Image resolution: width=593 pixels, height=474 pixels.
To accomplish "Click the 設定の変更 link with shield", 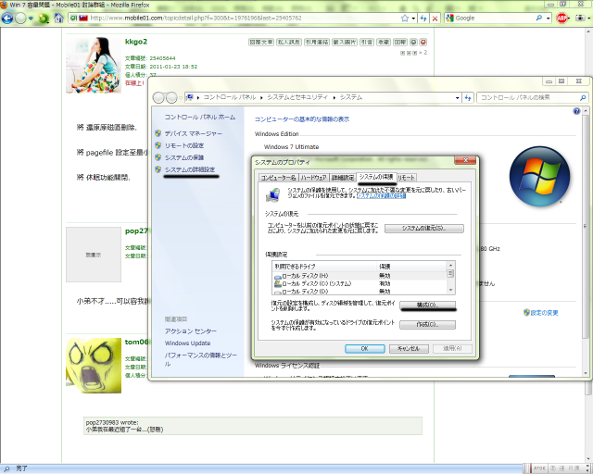I will tap(541, 313).
